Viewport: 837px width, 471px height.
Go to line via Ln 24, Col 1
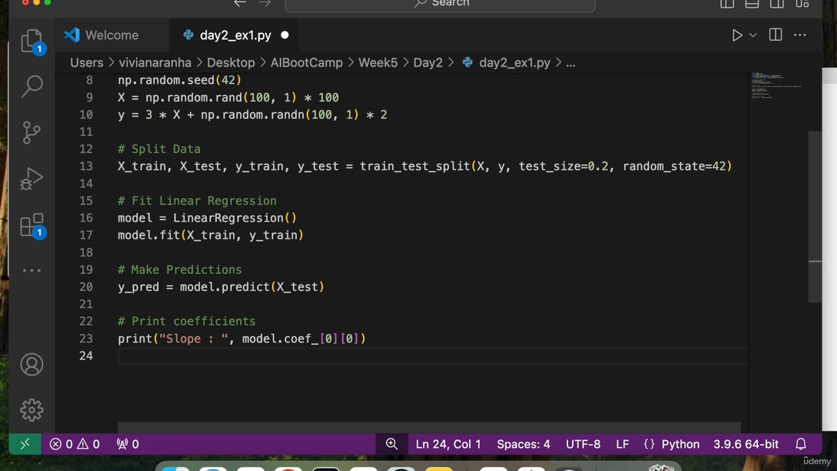coord(448,444)
